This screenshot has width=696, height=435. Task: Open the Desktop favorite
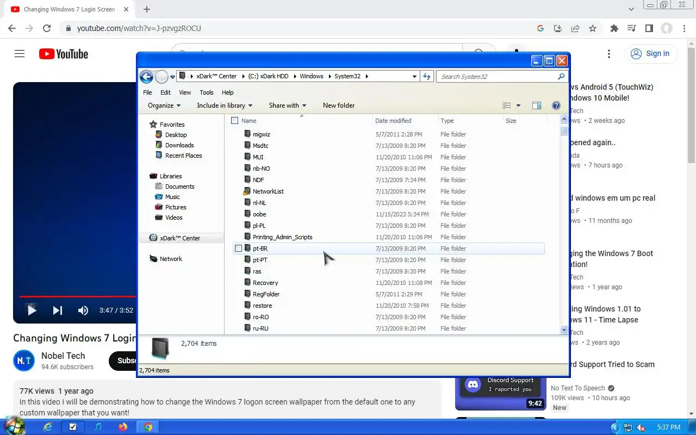(x=176, y=135)
